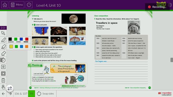This screenshot has width=173, height=97.
Task: Open the rocket launch picture
Action: [x=40, y=31]
